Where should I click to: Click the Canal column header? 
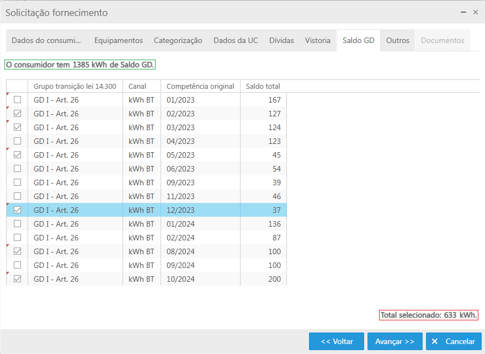click(x=138, y=86)
